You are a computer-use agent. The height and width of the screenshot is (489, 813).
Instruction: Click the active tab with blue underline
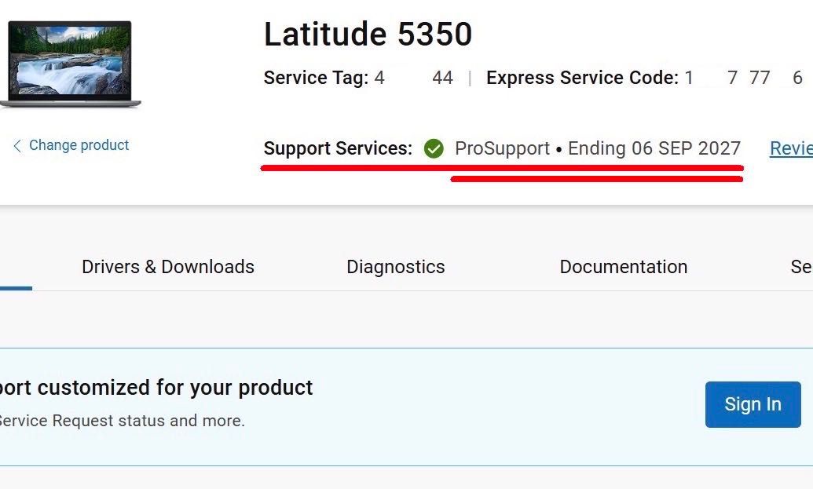pos(16,267)
